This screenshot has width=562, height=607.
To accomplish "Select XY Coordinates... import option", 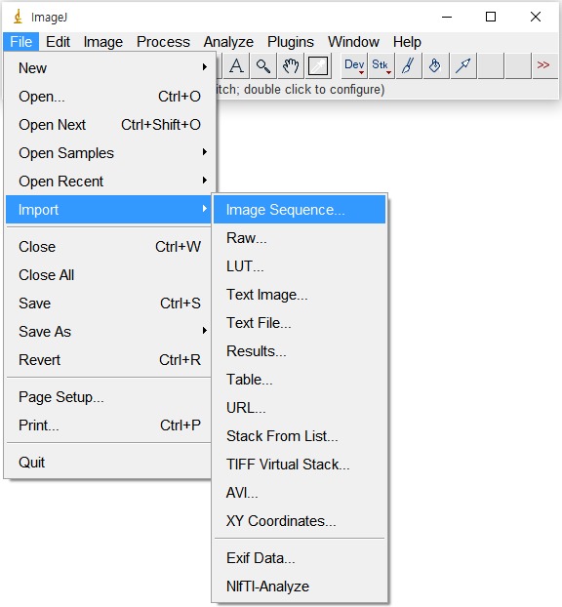I will (x=300, y=521).
